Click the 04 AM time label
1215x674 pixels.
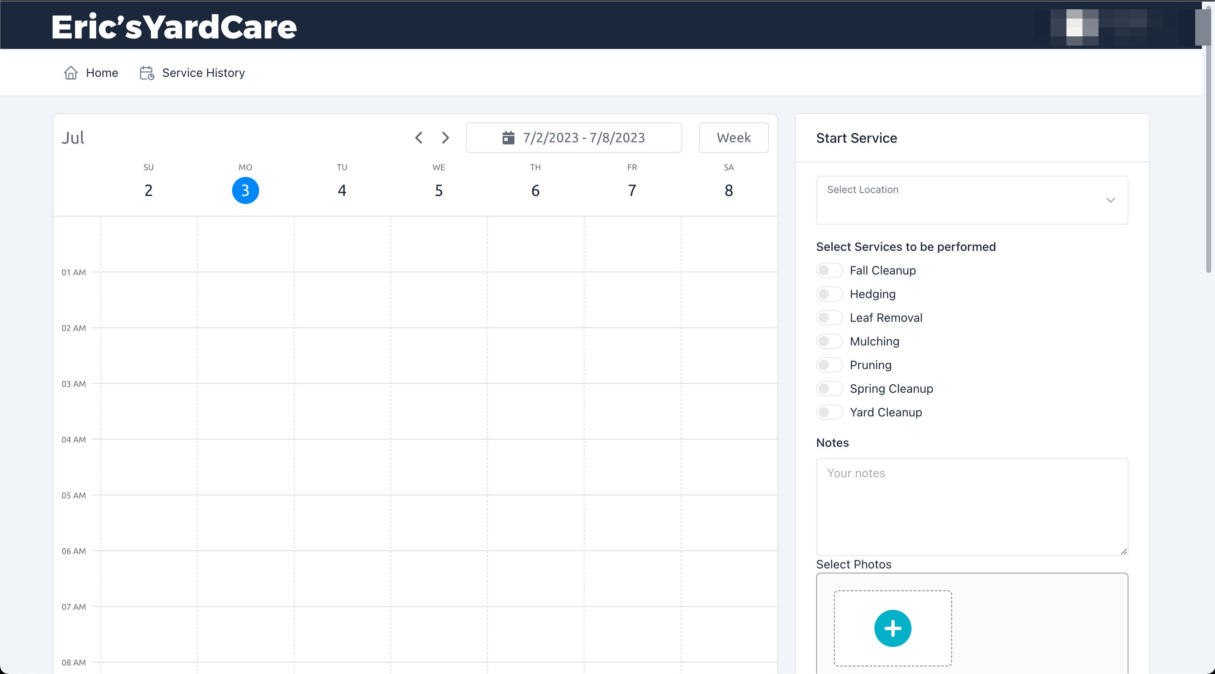click(x=73, y=440)
